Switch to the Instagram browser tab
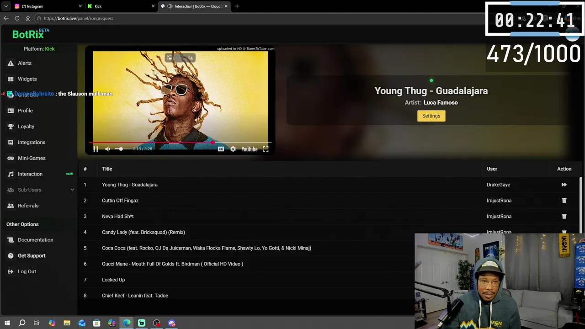 pos(46,6)
